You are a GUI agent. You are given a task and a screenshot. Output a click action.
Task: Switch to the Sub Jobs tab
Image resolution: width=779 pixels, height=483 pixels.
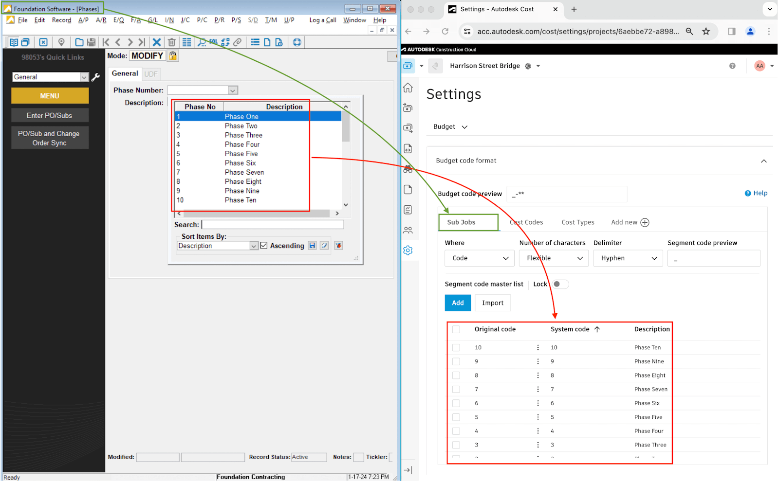pos(461,222)
